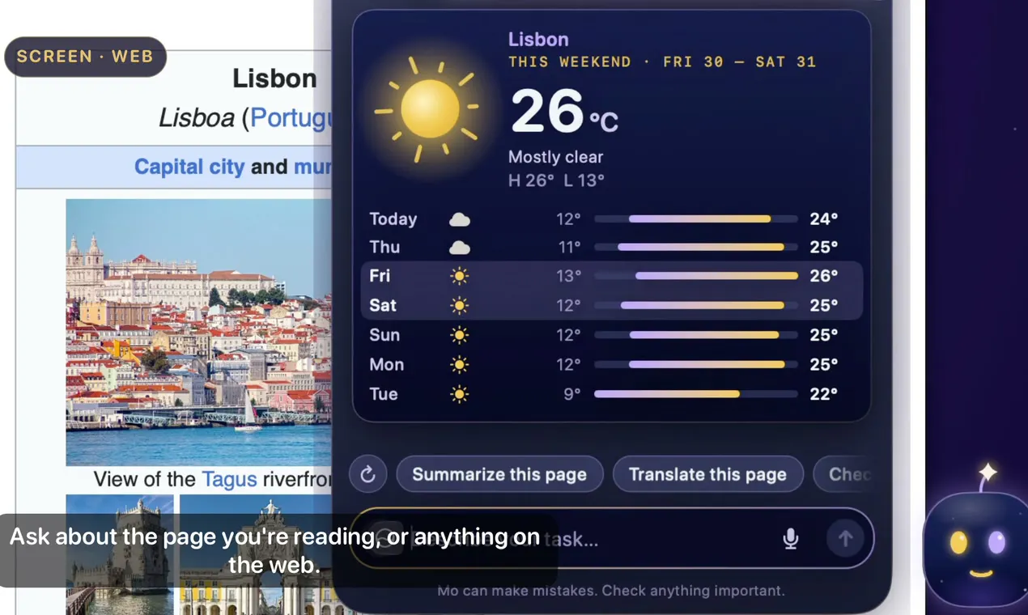Image resolution: width=1028 pixels, height=615 pixels.
Task: Click the Translate this page suggestion
Action: [707, 474]
